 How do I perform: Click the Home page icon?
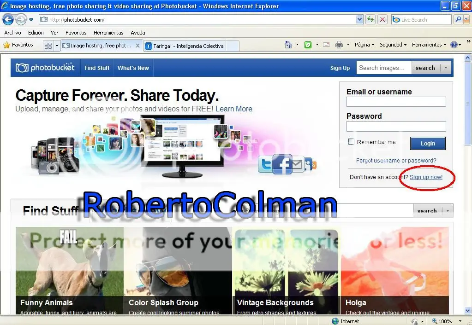click(288, 45)
